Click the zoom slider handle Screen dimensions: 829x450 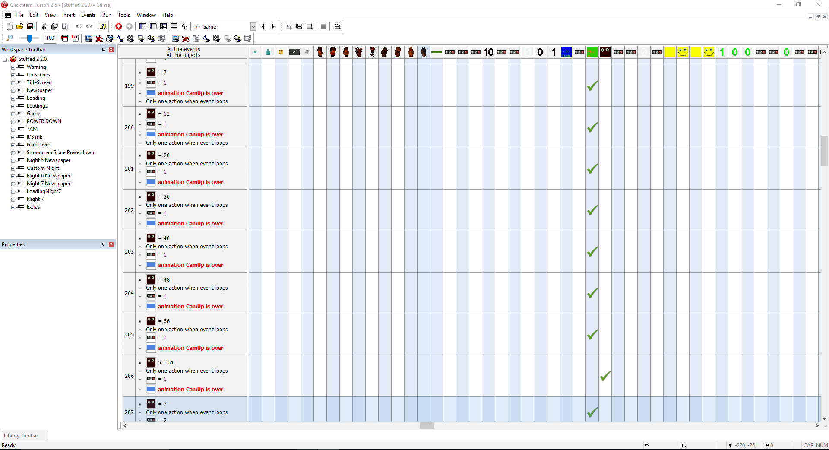(29, 38)
